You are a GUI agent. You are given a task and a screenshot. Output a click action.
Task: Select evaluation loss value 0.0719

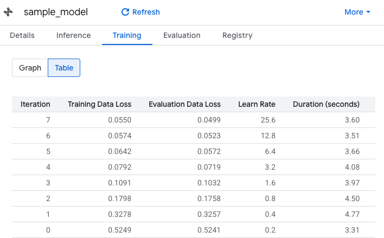pyautogui.click(x=209, y=167)
